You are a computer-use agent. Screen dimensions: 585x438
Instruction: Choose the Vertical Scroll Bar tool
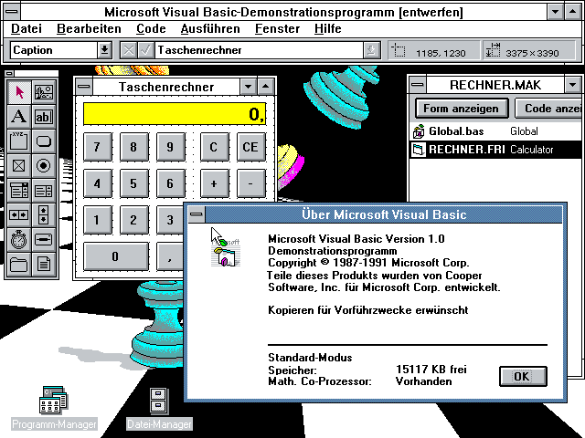pos(44,215)
